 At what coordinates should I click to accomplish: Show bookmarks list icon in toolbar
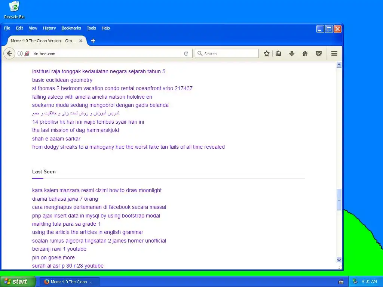click(278, 53)
